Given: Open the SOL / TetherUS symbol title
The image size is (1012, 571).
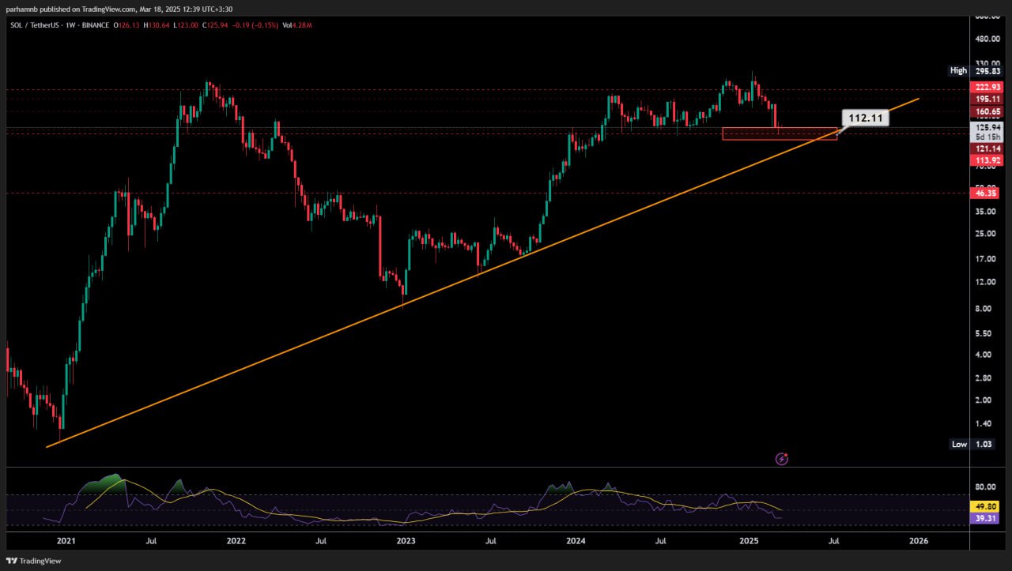Looking at the screenshot, I should pos(33,25).
